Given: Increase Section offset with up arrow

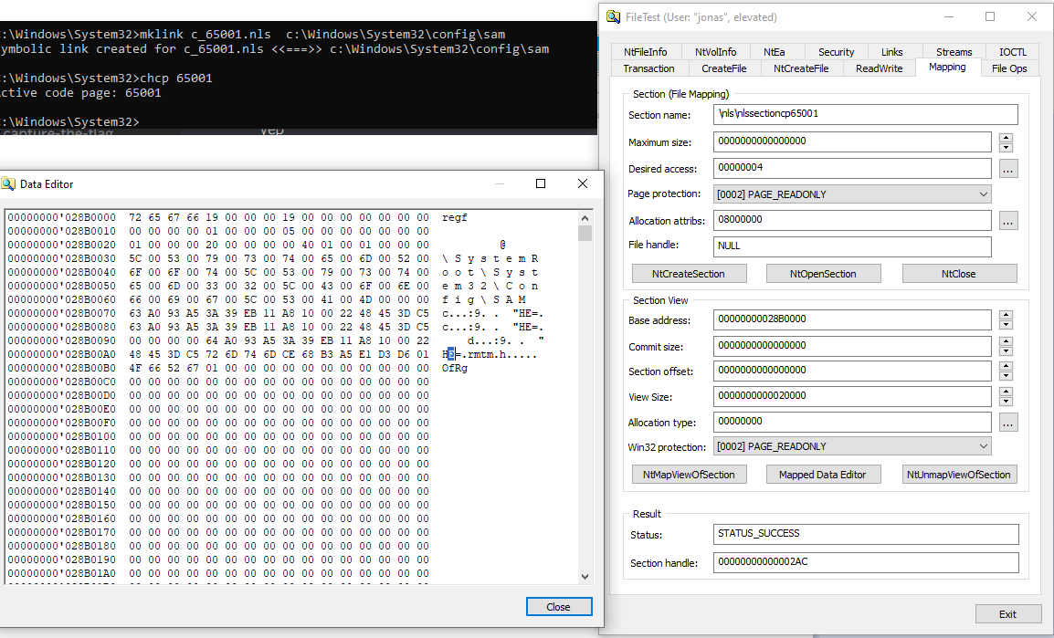Looking at the screenshot, I should coord(1006,366).
